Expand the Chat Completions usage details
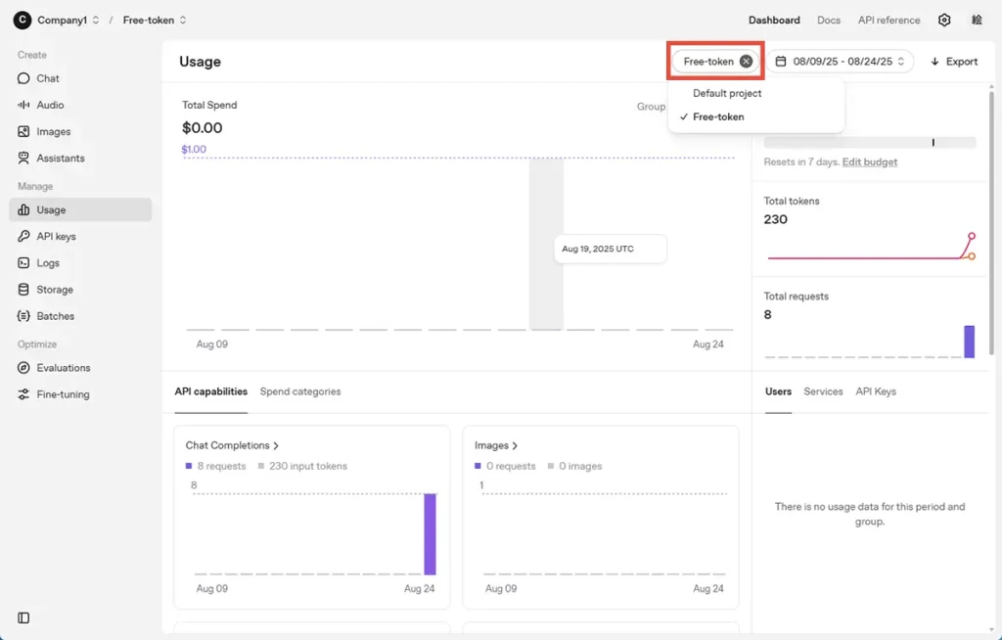The height and width of the screenshot is (640, 1002). tap(233, 445)
